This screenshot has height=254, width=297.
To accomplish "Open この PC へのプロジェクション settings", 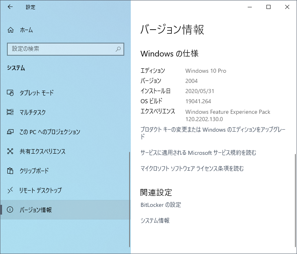I will point(65,132).
